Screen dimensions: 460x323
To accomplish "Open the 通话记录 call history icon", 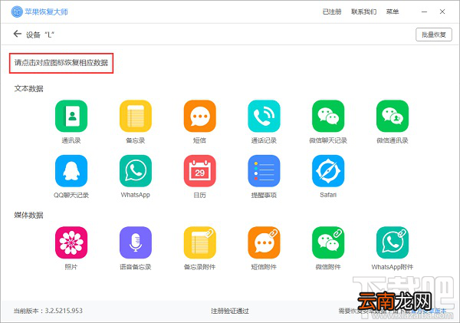I will [264, 117].
